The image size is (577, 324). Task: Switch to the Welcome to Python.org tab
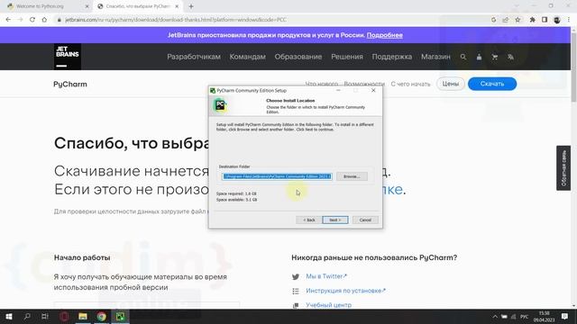point(40,6)
